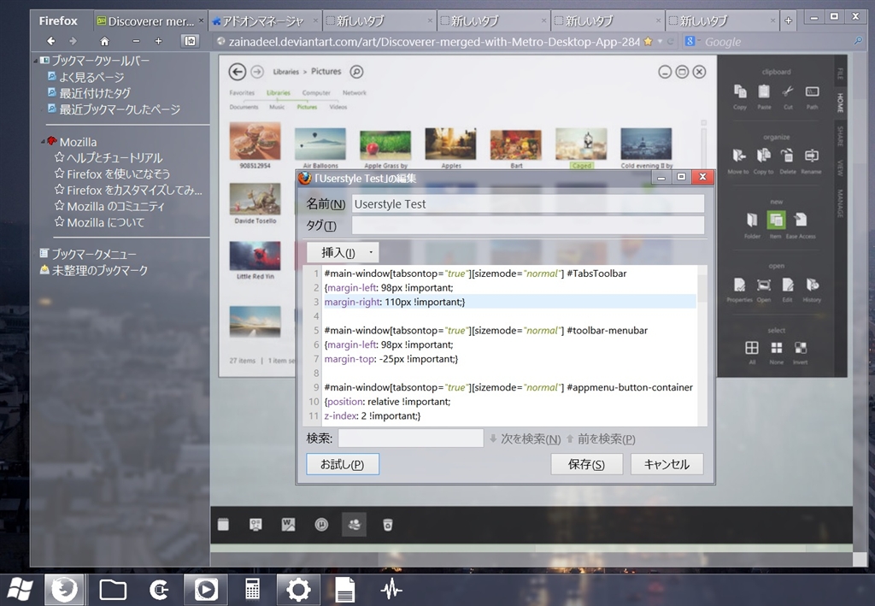
Task: Click the お試し preview button
Action: click(342, 464)
